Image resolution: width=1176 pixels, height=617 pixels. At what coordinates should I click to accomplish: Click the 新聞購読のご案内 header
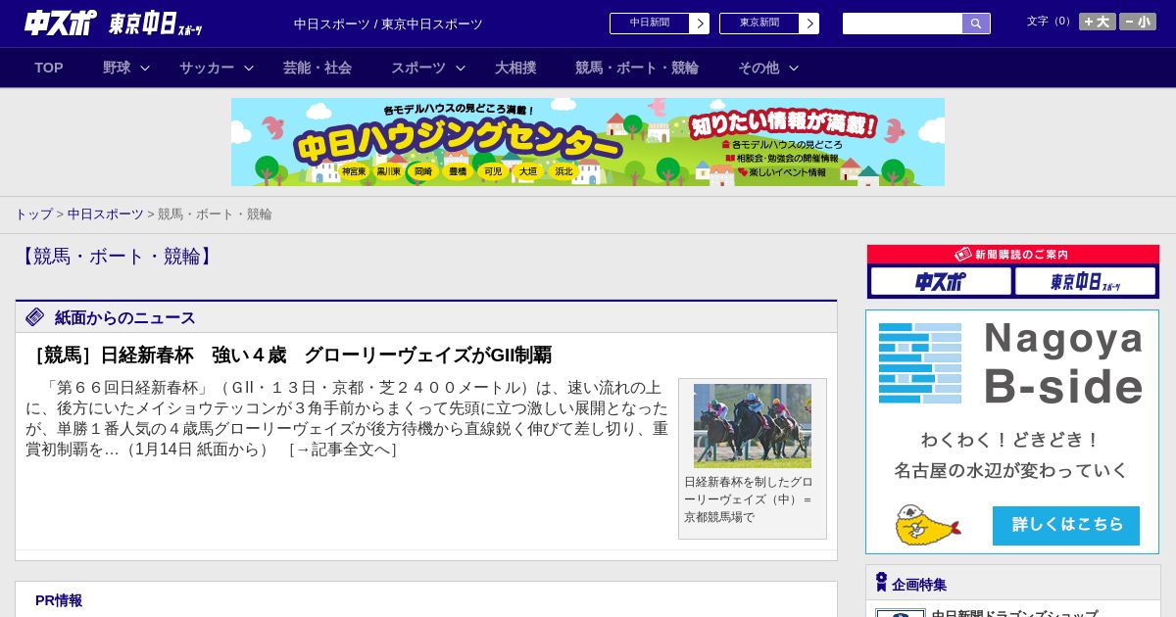point(1012,255)
